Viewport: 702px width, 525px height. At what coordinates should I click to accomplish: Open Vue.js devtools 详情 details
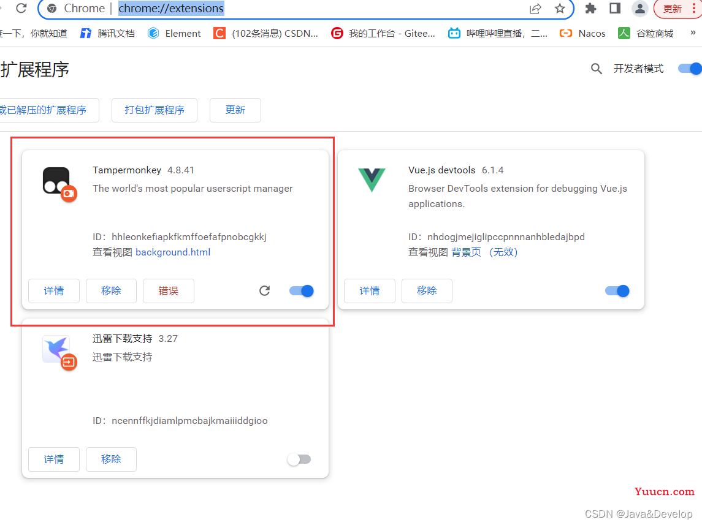(x=369, y=291)
